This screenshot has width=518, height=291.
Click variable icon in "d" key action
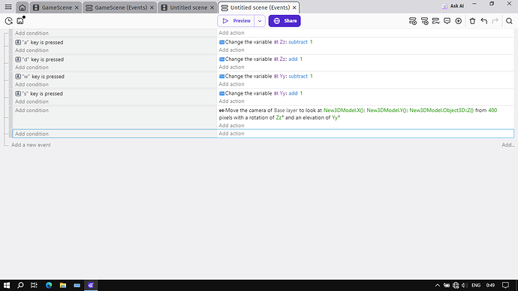[x=222, y=59]
